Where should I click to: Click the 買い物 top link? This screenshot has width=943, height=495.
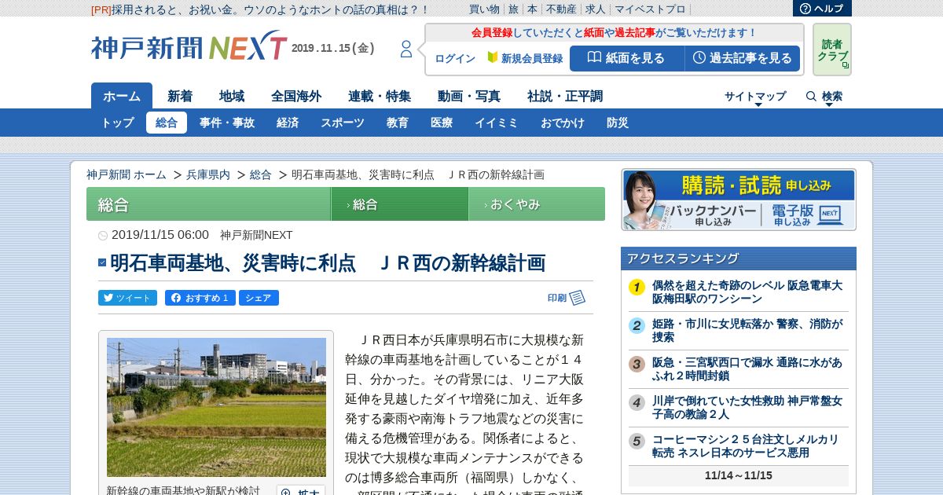click(484, 9)
